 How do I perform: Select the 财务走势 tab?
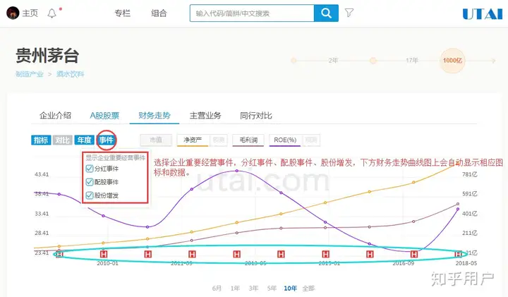155,115
